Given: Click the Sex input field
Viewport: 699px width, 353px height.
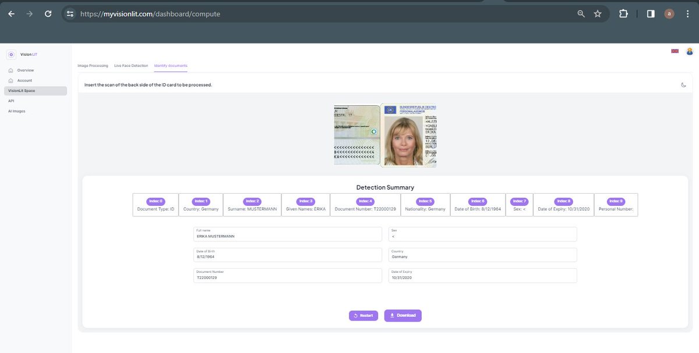Looking at the screenshot, I should point(483,234).
